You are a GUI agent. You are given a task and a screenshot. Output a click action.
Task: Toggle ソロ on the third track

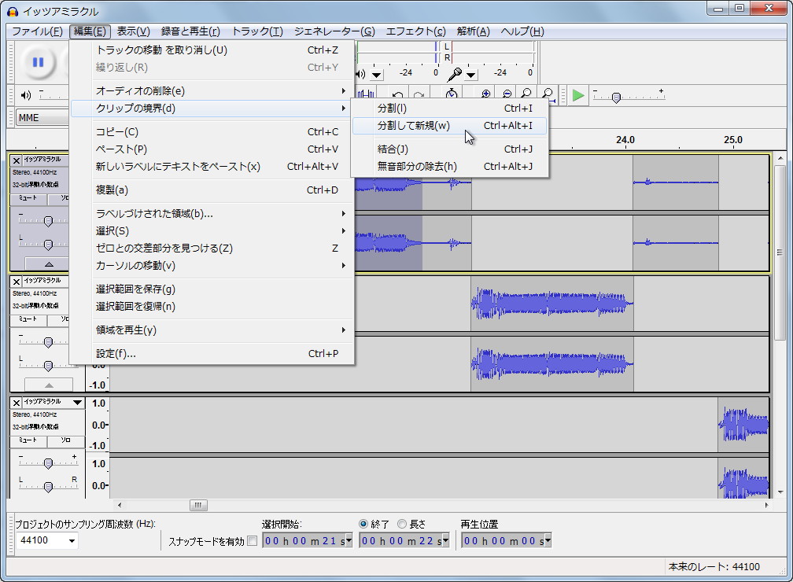point(66,440)
